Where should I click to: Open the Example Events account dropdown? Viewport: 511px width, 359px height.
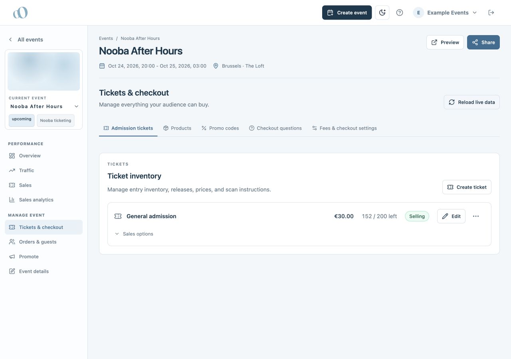(x=445, y=13)
